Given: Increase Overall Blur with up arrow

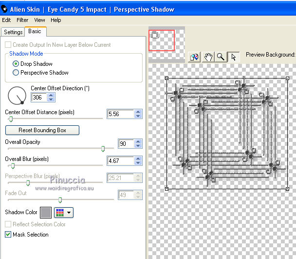Looking at the screenshot, I should tap(138, 159).
